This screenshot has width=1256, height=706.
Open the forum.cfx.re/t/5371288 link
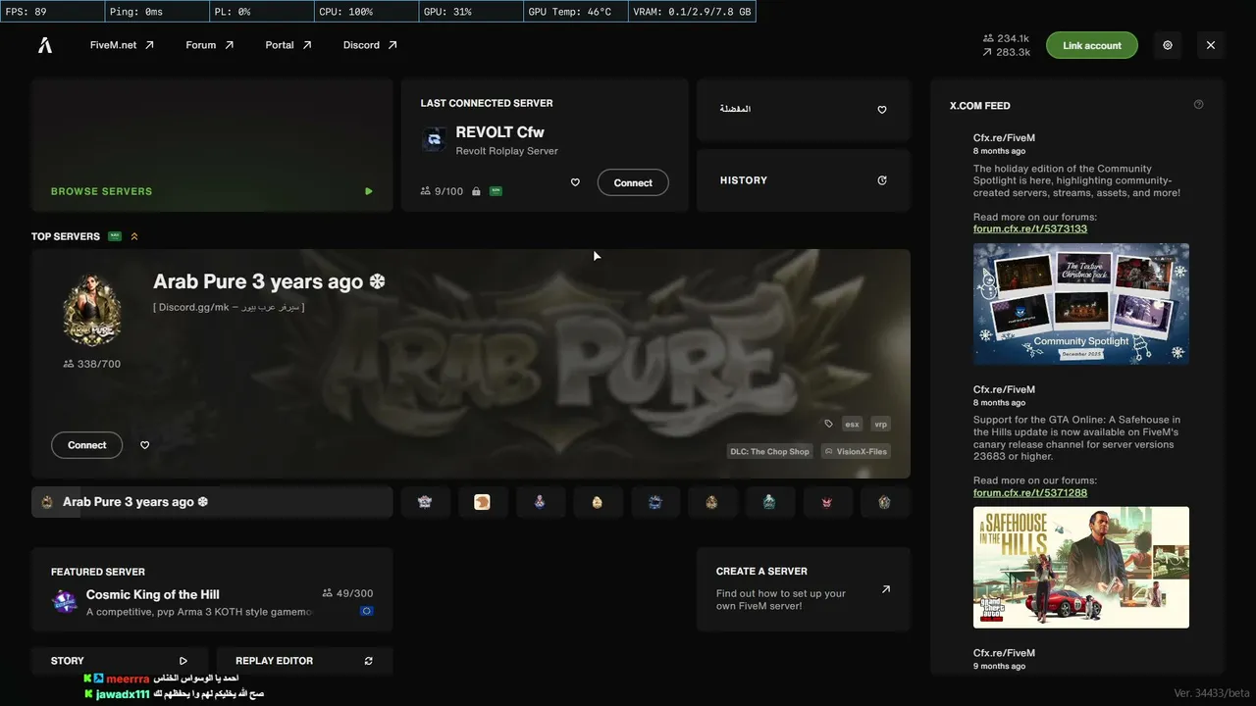tap(1030, 492)
